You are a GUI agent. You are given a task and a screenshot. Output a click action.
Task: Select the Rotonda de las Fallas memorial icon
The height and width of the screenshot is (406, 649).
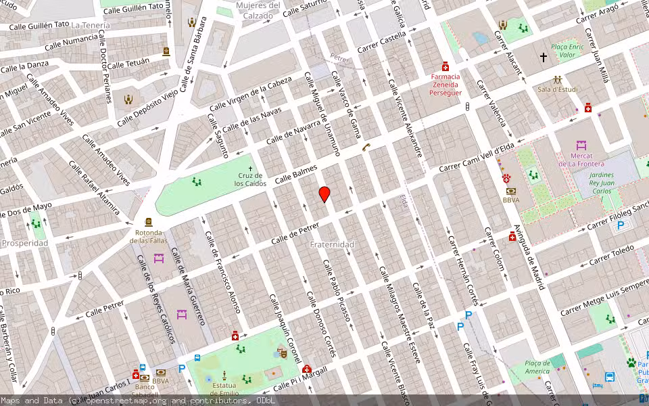point(148,222)
